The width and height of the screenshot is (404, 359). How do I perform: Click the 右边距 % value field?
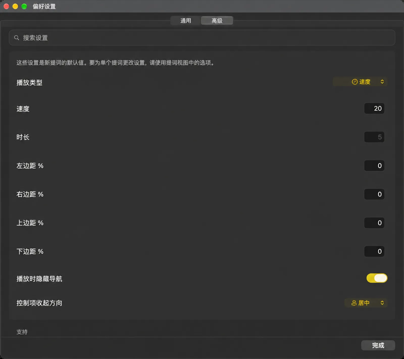point(374,194)
